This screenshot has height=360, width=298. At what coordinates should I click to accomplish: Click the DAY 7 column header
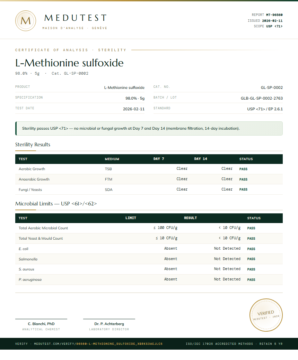(159, 159)
